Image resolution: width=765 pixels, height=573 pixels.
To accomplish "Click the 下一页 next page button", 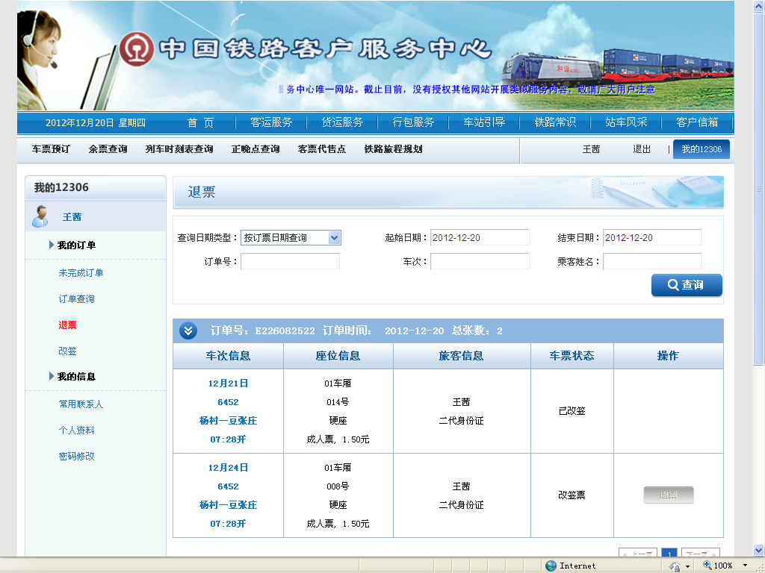I will 701,553.
